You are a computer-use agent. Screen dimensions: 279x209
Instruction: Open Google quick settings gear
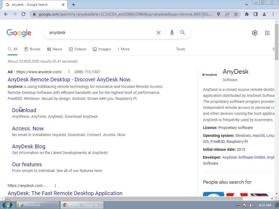(255, 33)
